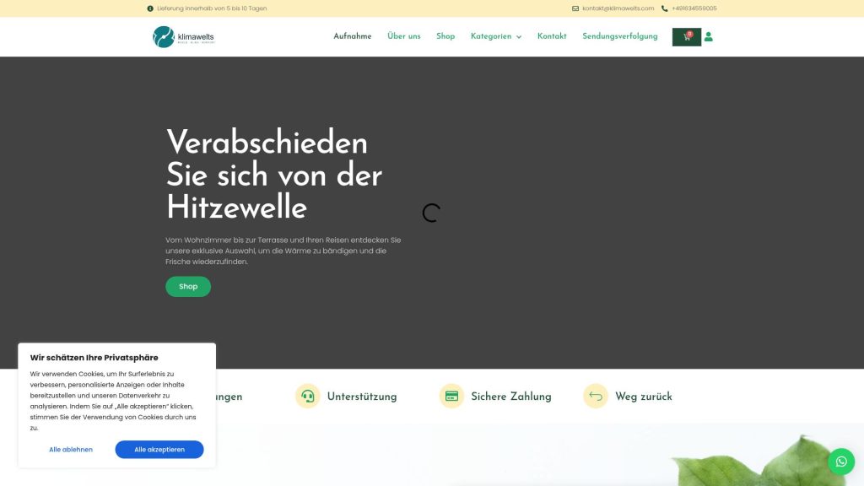Click the Unterstützung headset icon
Image resolution: width=864 pixels, height=486 pixels.
click(307, 397)
